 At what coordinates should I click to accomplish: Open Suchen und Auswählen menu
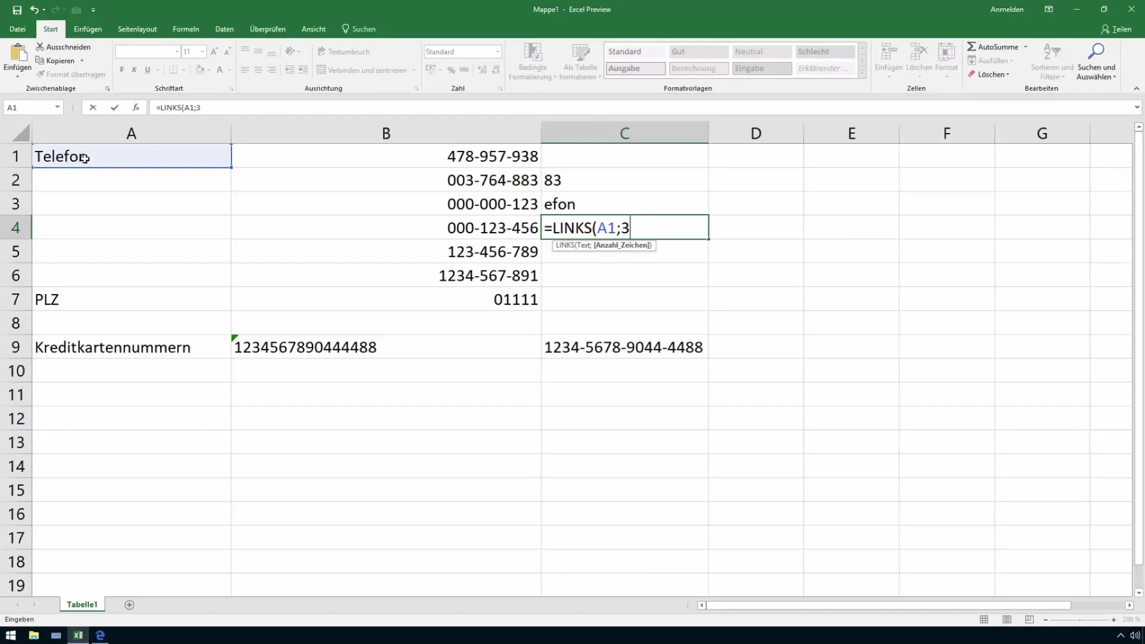1096,61
